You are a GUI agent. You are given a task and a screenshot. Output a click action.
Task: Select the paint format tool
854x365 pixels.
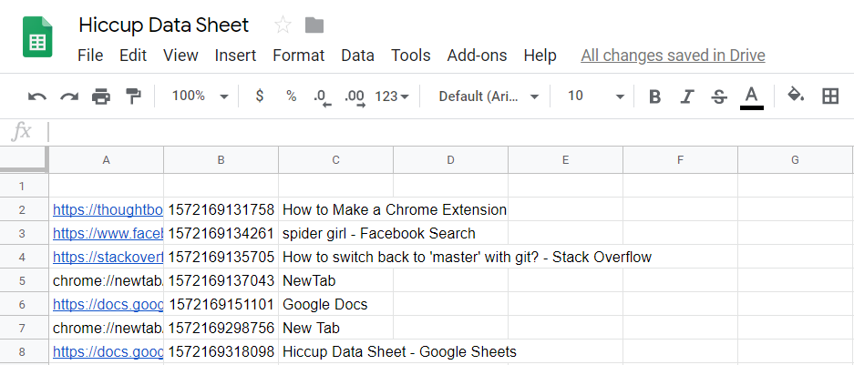(133, 96)
